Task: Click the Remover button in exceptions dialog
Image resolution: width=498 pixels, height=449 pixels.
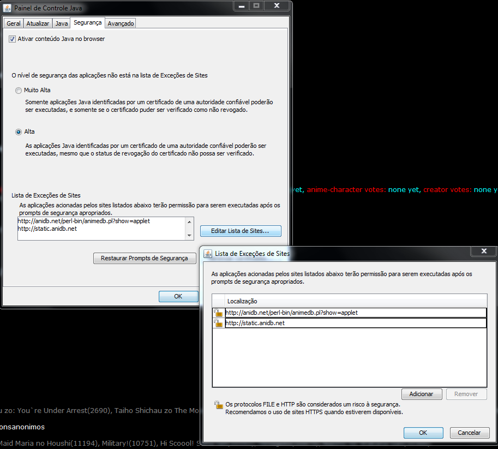Action: (466, 394)
